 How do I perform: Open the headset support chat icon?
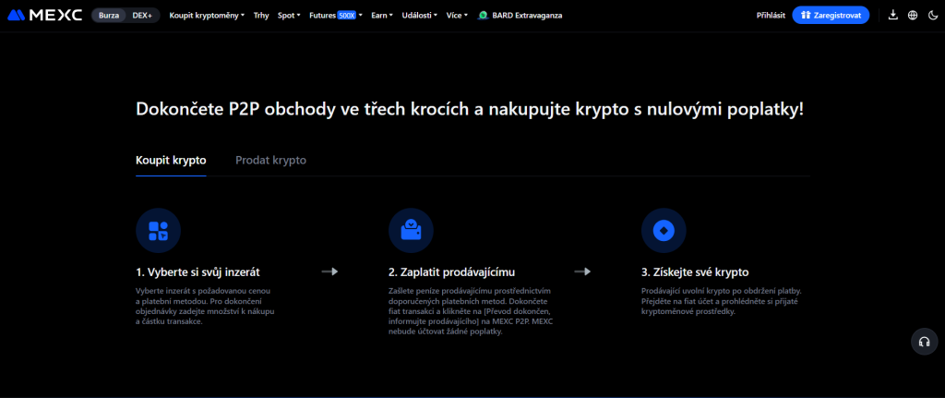point(924,342)
